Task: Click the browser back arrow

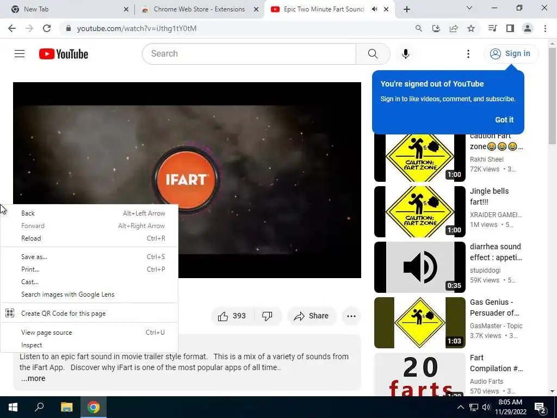Action: 12,28
